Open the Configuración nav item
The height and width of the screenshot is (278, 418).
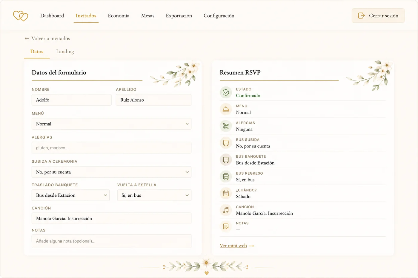coord(219,15)
